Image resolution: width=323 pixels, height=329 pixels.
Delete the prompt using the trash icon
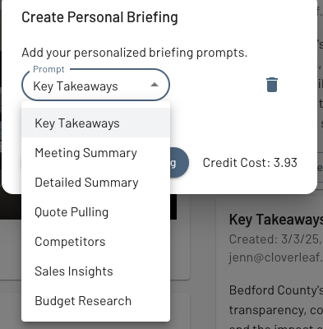point(272,85)
